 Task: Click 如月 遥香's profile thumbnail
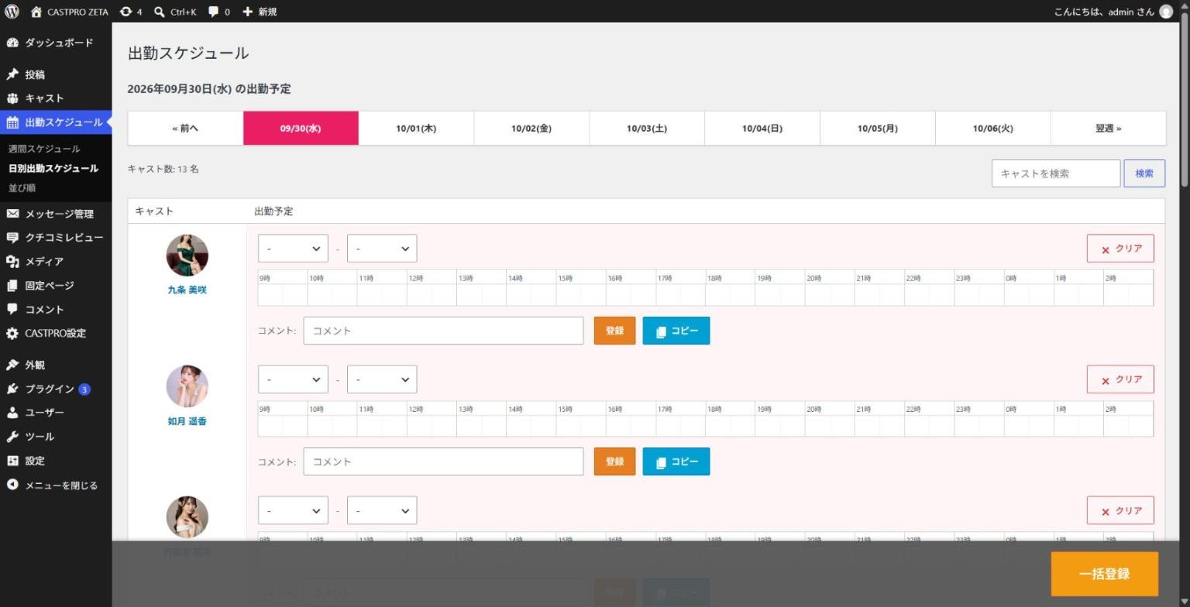pos(187,386)
